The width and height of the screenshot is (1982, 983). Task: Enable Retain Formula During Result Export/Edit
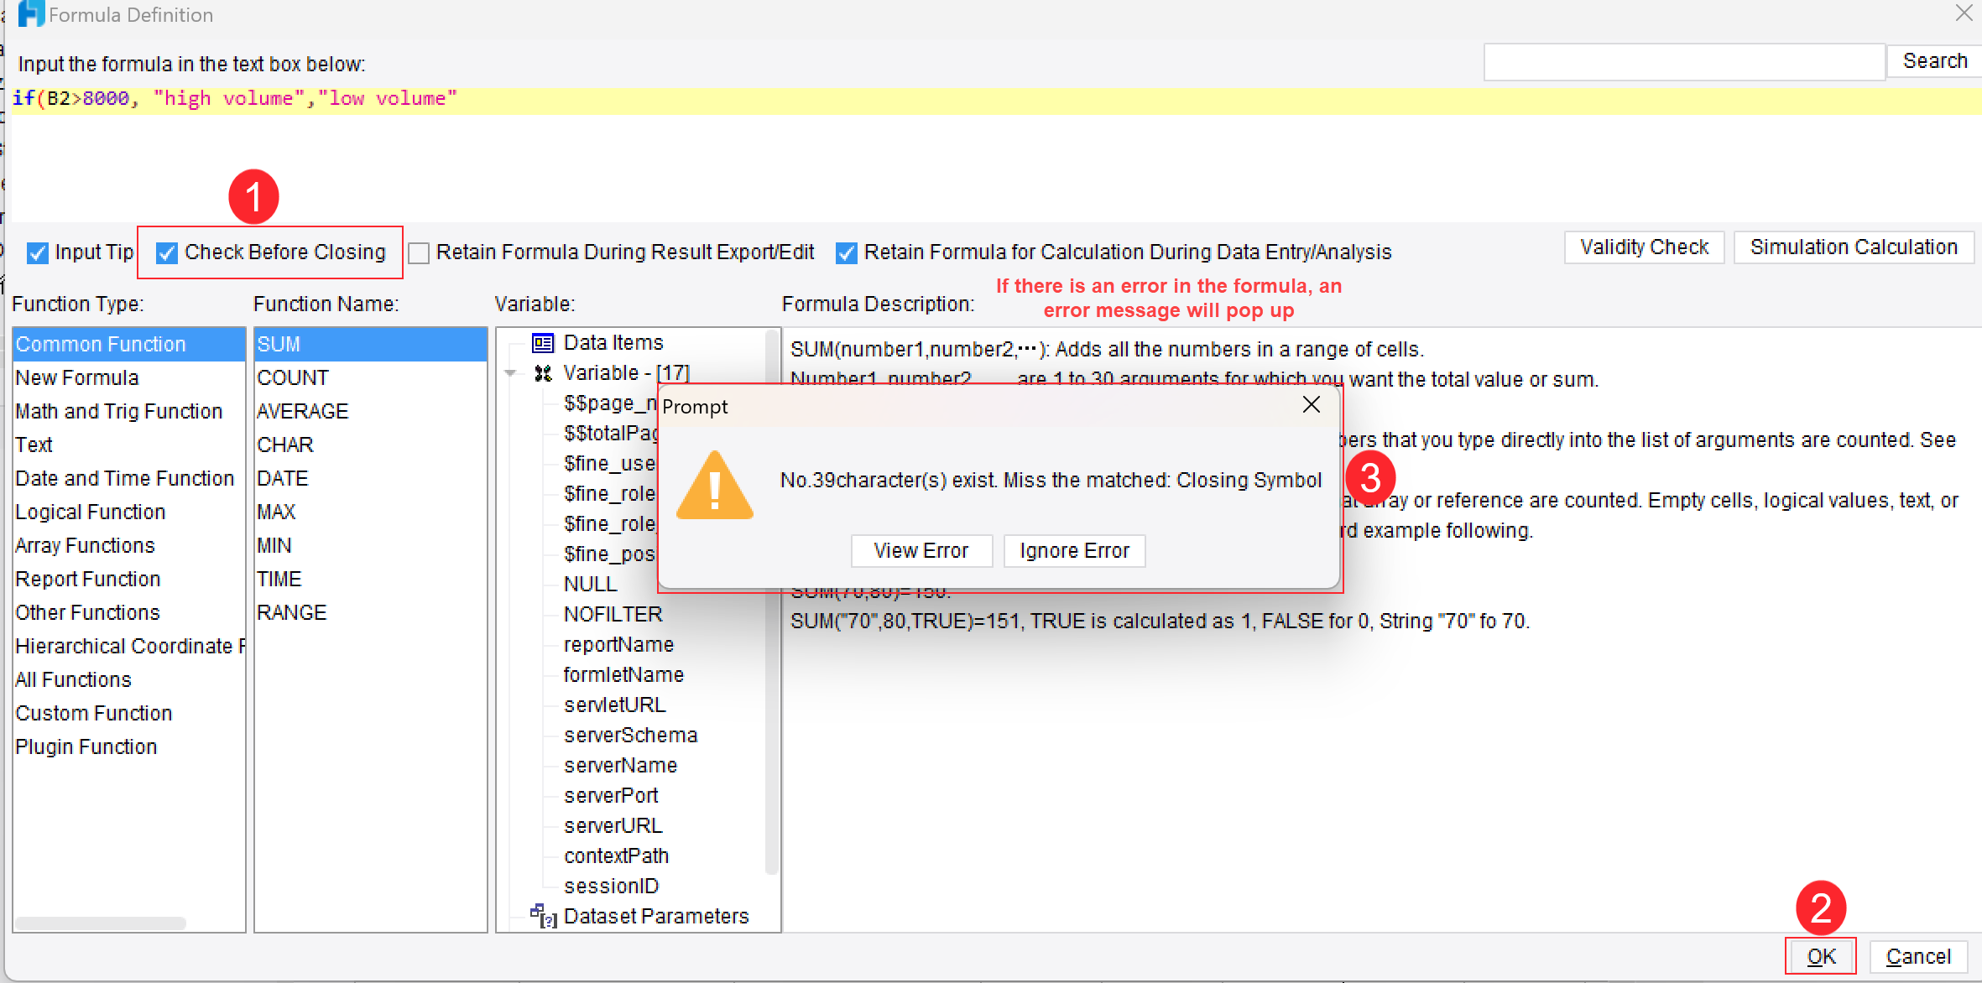tap(419, 252)
